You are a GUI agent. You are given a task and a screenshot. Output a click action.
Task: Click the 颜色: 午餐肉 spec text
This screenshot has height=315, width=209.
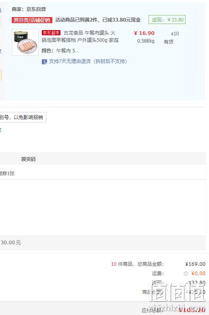point(60,51)
